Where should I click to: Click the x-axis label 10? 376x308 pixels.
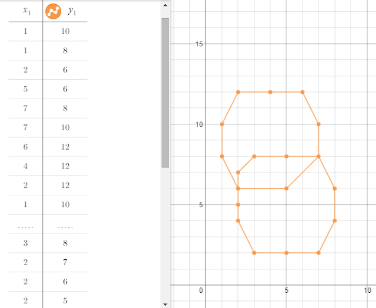click(x=367, y=290)
